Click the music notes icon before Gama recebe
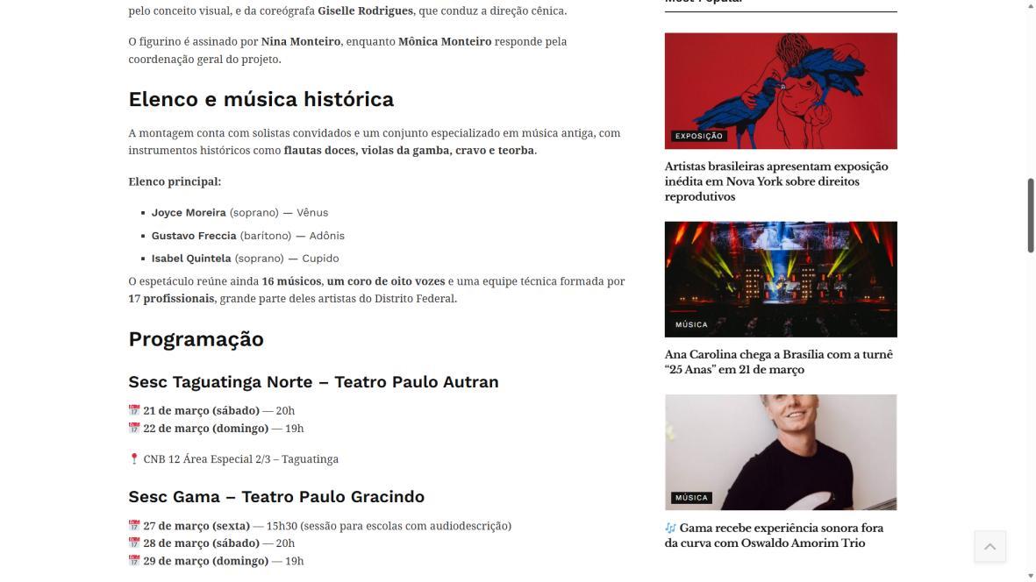The height and width of the screenshot is (582, 1036). [670, 528]
